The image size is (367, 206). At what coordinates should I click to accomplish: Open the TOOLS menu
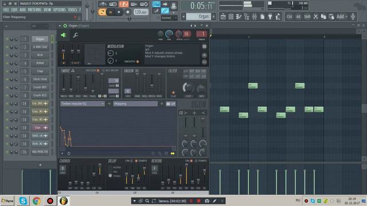pos(72,10)
